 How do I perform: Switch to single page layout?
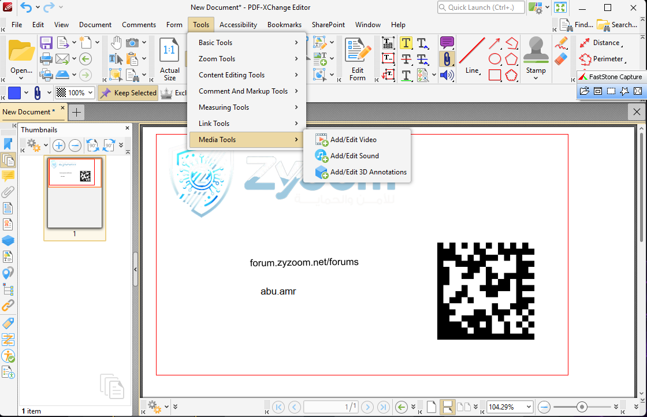pos(431,407)
